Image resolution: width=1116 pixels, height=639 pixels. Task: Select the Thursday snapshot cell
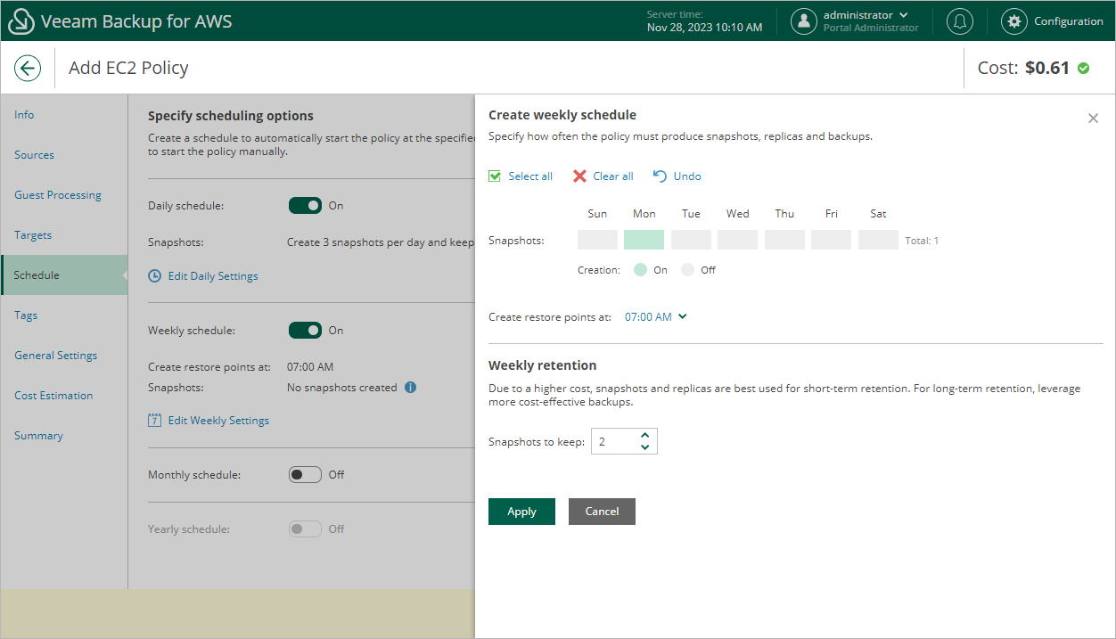tap(784, 240)
